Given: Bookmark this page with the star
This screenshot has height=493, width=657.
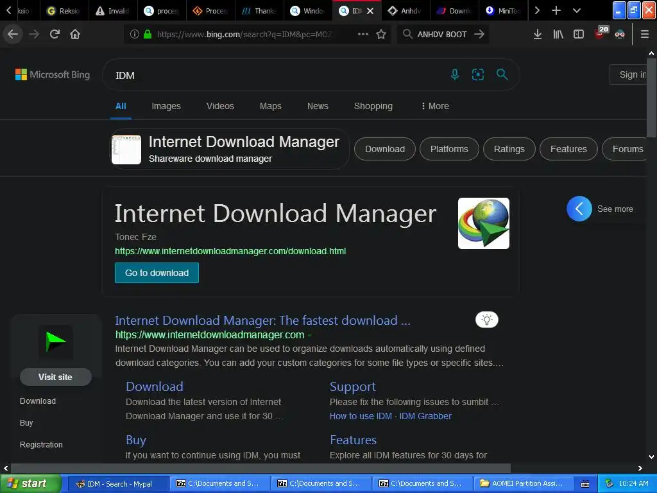Looking at the screenshot, I should (381, 34).
